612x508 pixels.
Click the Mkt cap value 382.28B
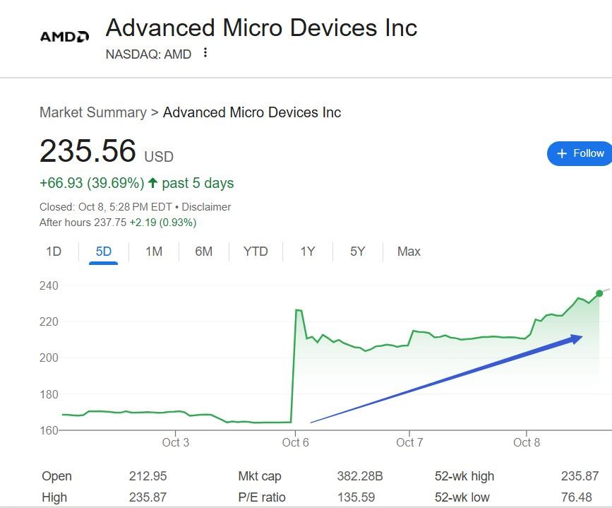coord(360,476)
